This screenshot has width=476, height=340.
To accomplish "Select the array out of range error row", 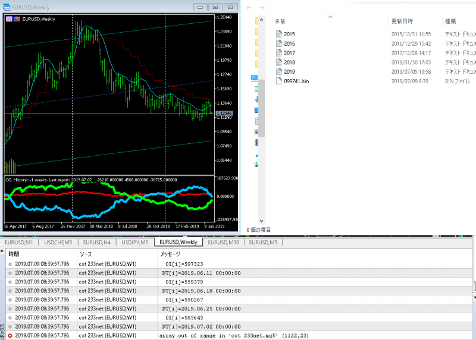I will (x=239, y=335).
